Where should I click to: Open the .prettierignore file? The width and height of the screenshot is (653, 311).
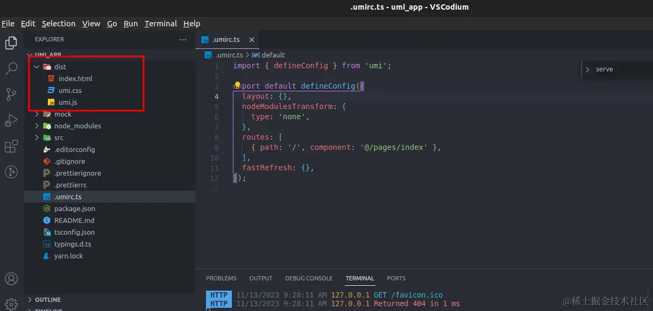pyautogui.click(x=110, y=173)
